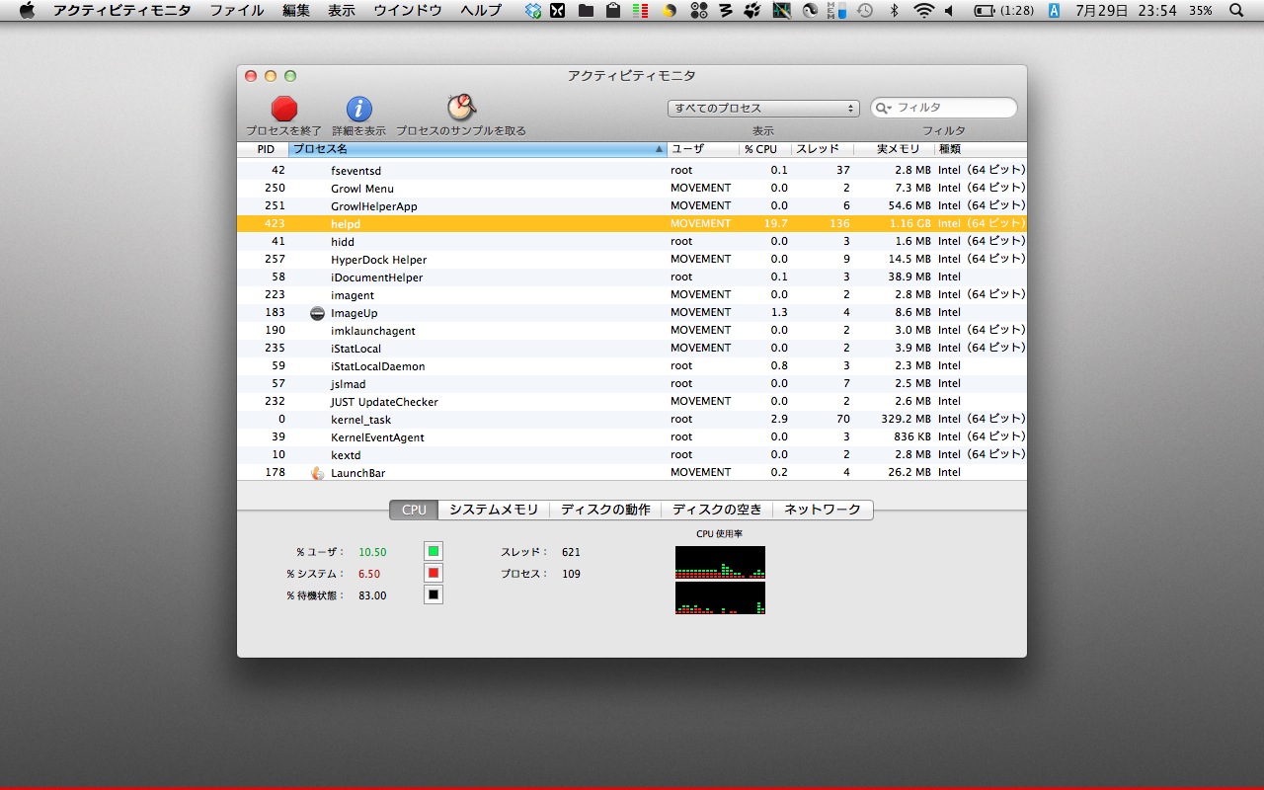
Task: Open Spotlight search magnifier in menu bar
Action: (1236, 11)
